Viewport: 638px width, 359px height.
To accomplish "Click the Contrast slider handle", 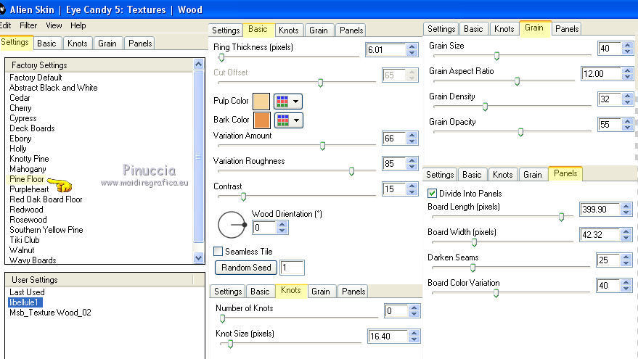I will (243, 197).
